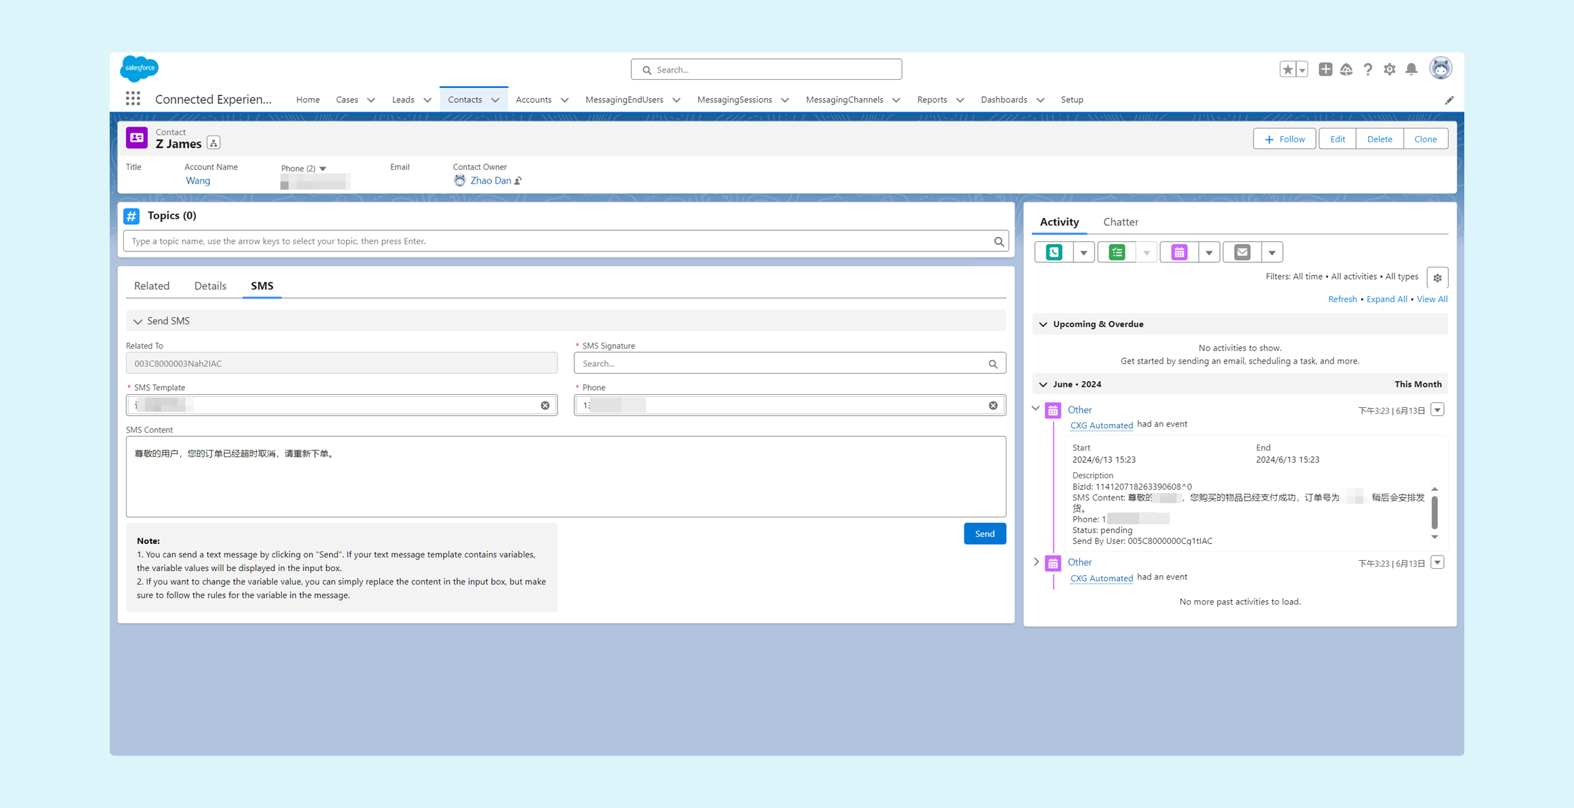Open the Setup nav tab
The image size is (1574, 808).
(1072, 100)
